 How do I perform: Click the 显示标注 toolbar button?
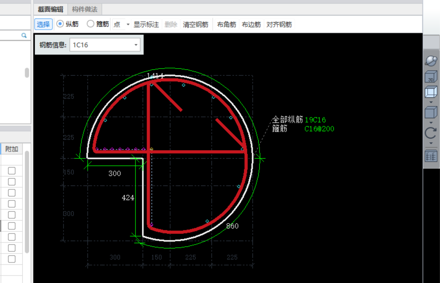(x=146, y=25)
